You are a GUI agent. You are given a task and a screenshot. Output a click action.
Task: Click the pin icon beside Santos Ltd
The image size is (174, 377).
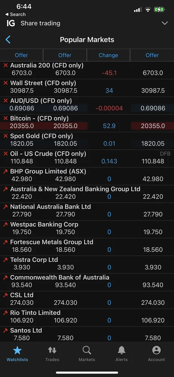click(6, 330)
